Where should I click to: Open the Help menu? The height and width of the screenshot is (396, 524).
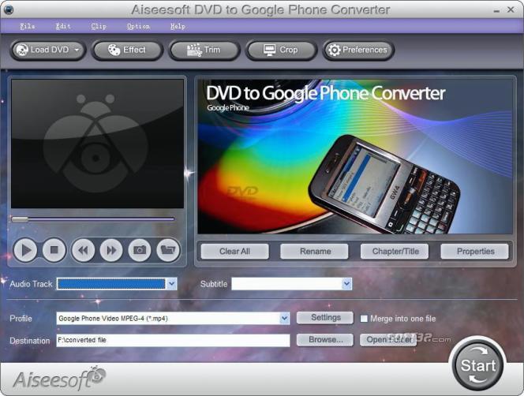178,26
